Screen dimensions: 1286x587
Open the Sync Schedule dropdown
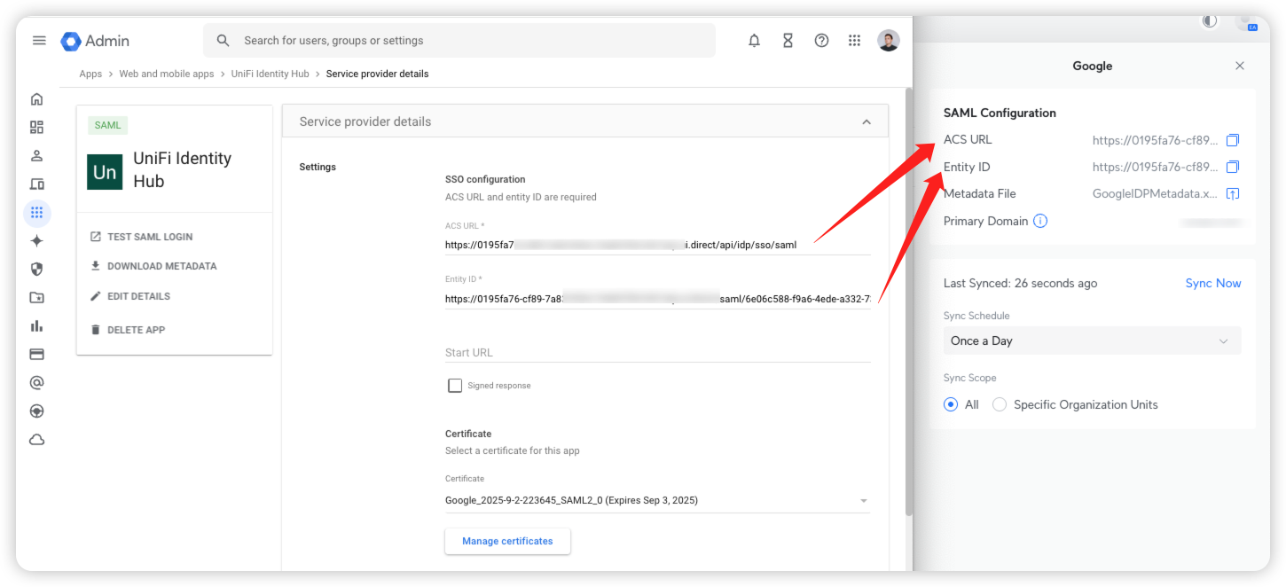point(1092,341)
